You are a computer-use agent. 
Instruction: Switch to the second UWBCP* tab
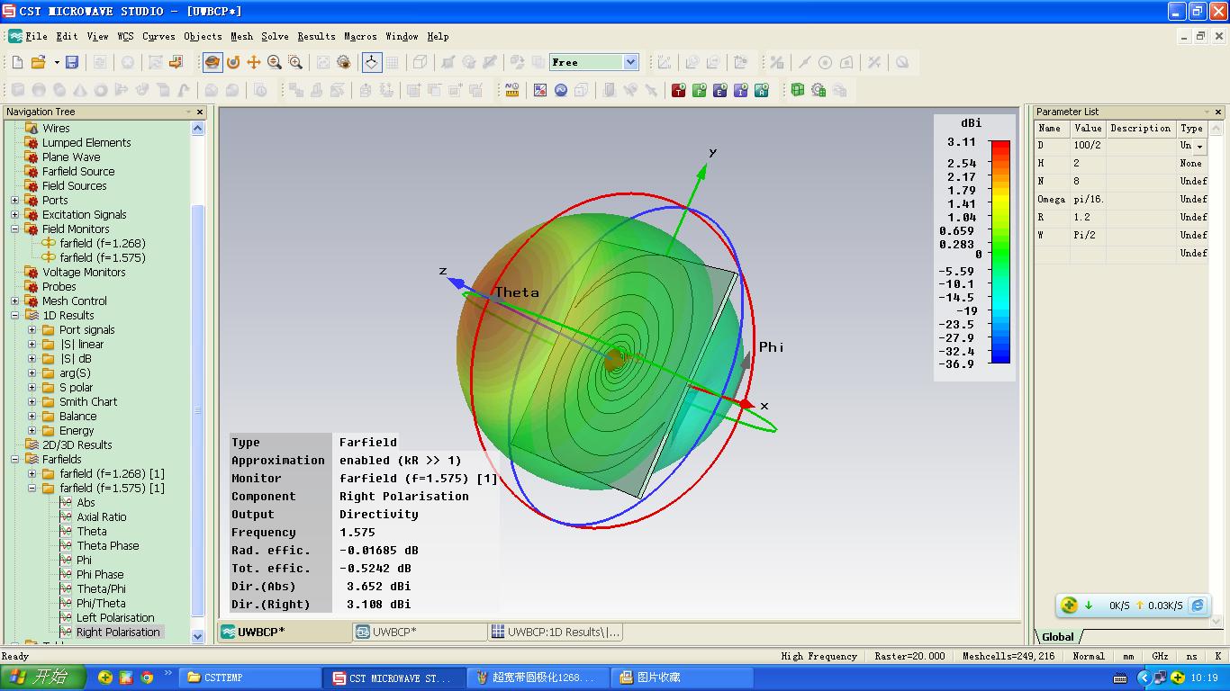coord(420,632)
